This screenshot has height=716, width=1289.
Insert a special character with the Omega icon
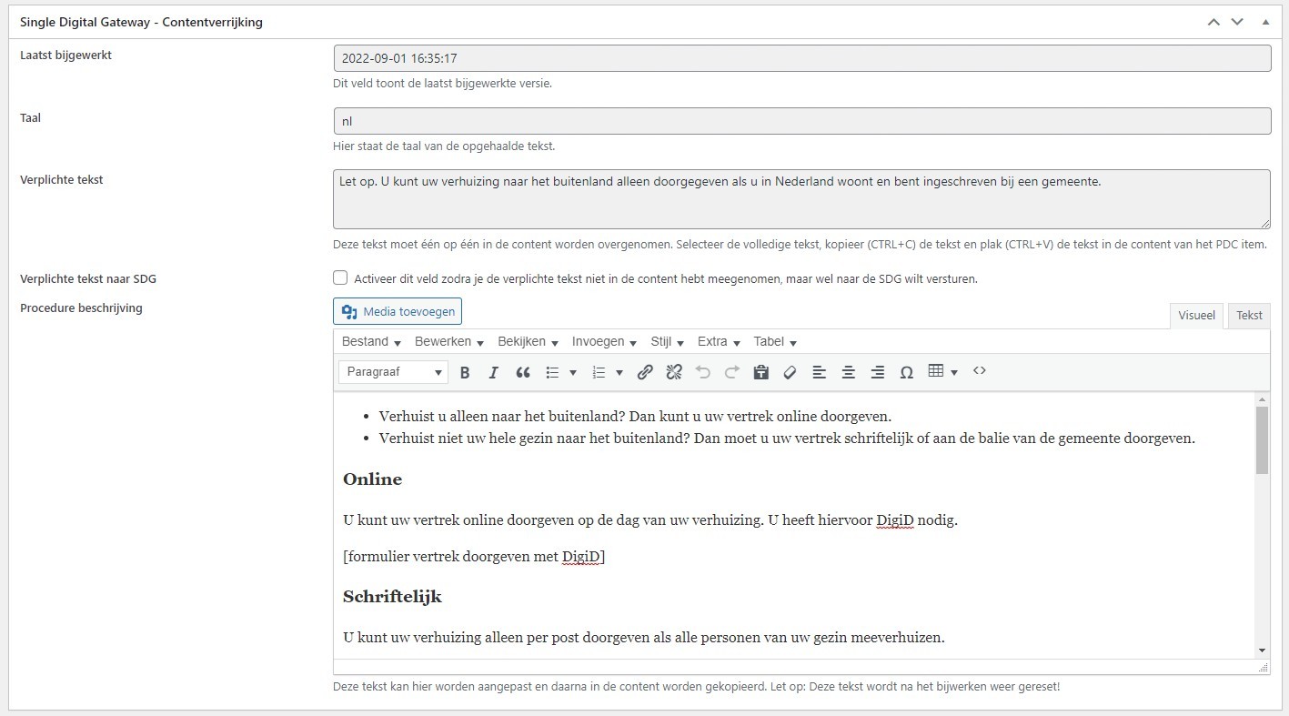(906, 371)
